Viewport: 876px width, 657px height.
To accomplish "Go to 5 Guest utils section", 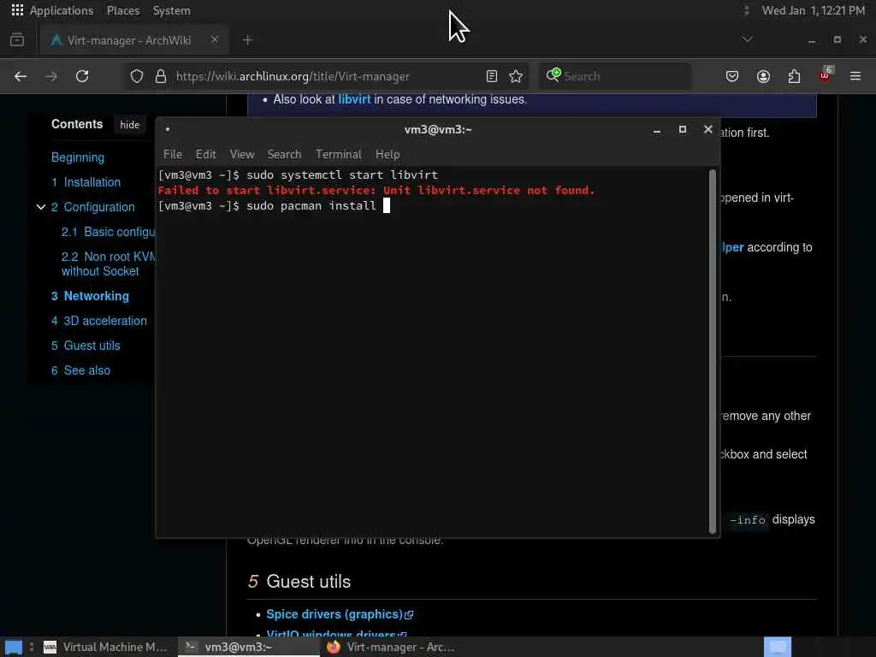I will 86,346.
